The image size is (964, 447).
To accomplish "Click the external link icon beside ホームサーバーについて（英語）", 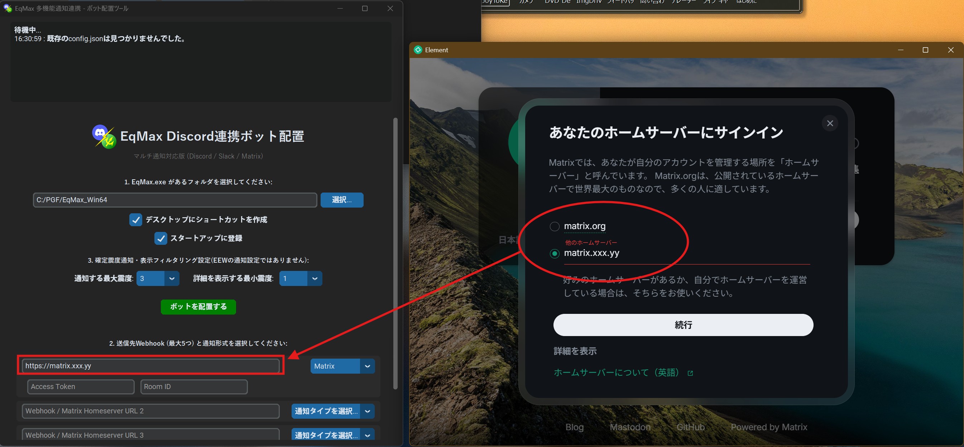I will click(690, 373).
